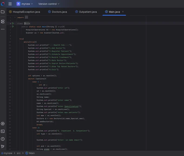
Task: Open the Terminal tool window icon
Action: [3, 131]
